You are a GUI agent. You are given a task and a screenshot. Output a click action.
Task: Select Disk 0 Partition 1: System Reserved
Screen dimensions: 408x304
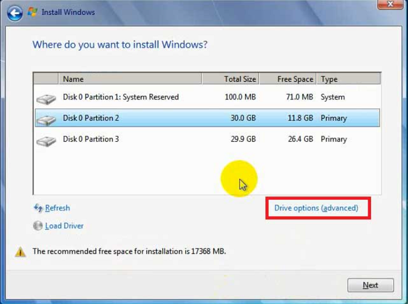(121, 97)
